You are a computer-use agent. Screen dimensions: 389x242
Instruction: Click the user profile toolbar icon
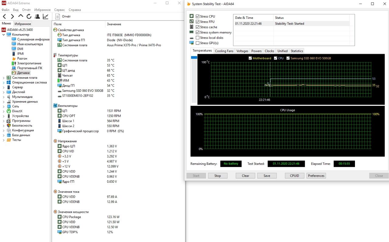pos(37,16)
